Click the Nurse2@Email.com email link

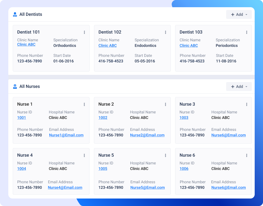[147, 135]
